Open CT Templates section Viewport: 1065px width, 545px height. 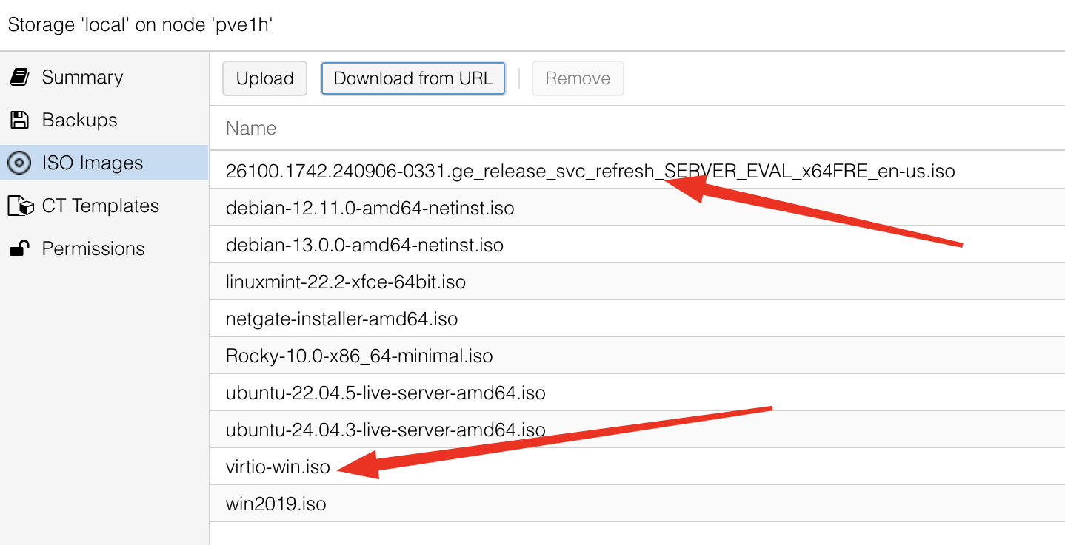coord(100,206)
